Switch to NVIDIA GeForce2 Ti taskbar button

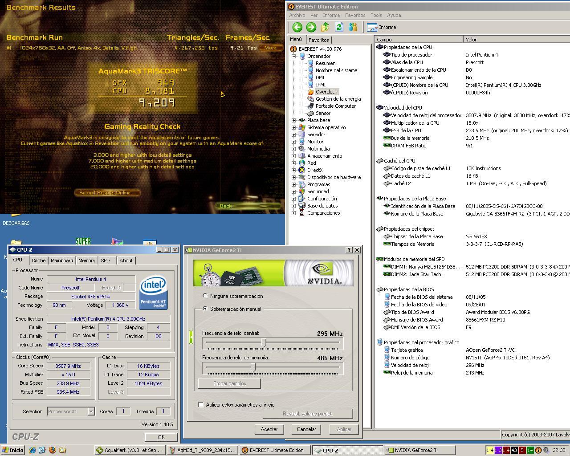(x=420, y=450)
